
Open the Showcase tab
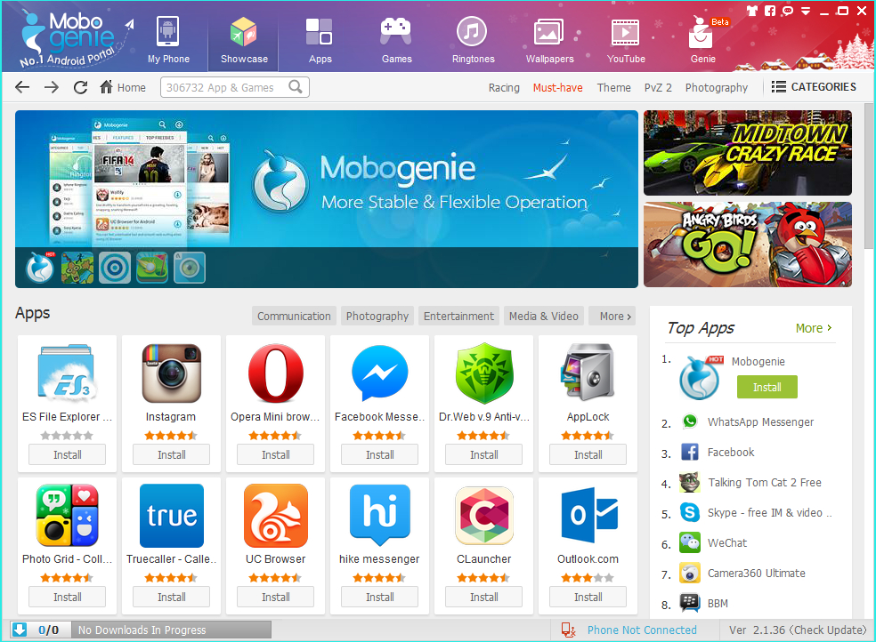[x=244, y=40]
